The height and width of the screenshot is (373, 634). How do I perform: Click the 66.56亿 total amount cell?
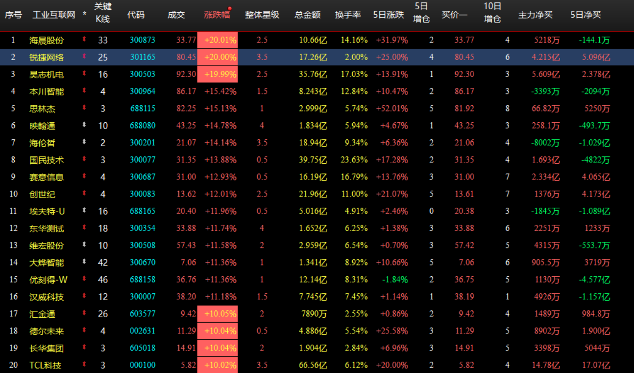pyautogui.click(x=313, y=365)
